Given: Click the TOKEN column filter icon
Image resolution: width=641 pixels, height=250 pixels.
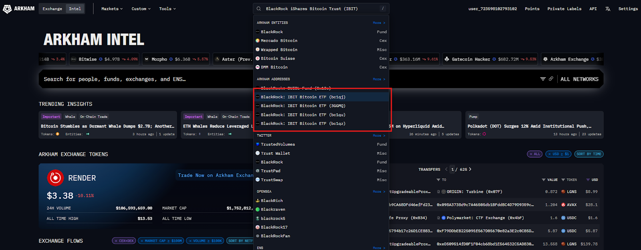Looking at the screenshot, I should 563,180.
